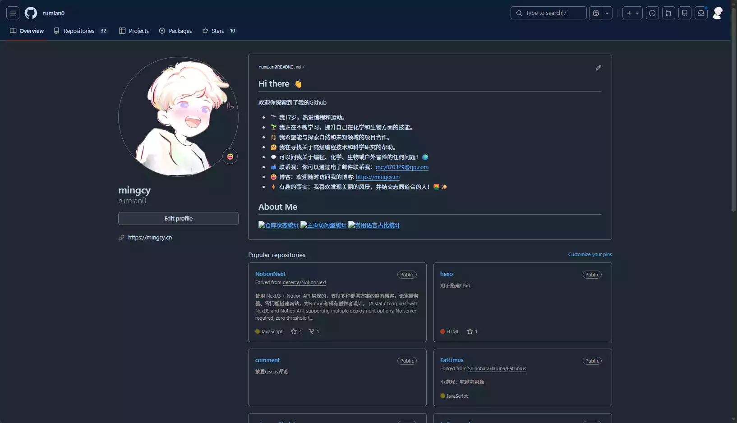Click Customize your pins
The width and height of the screenshot is (737, 423).
pos(590,254)
